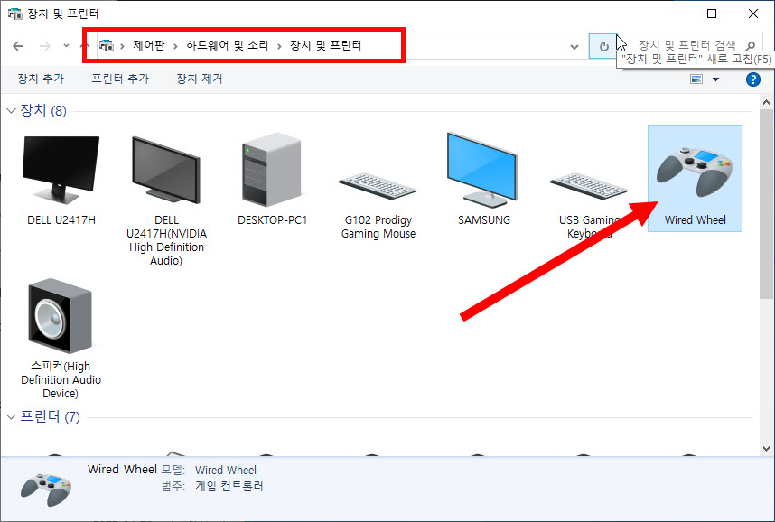This screenshot has width=775, height=522.
Task: Select the Wired Wheel game controller
Action: [695, 178]
